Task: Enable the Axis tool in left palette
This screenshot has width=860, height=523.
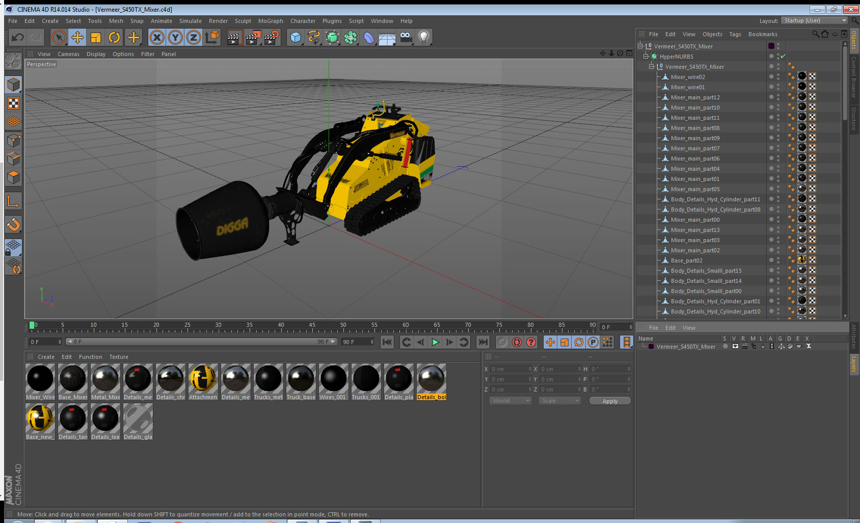Action: [x=14, y=201]
